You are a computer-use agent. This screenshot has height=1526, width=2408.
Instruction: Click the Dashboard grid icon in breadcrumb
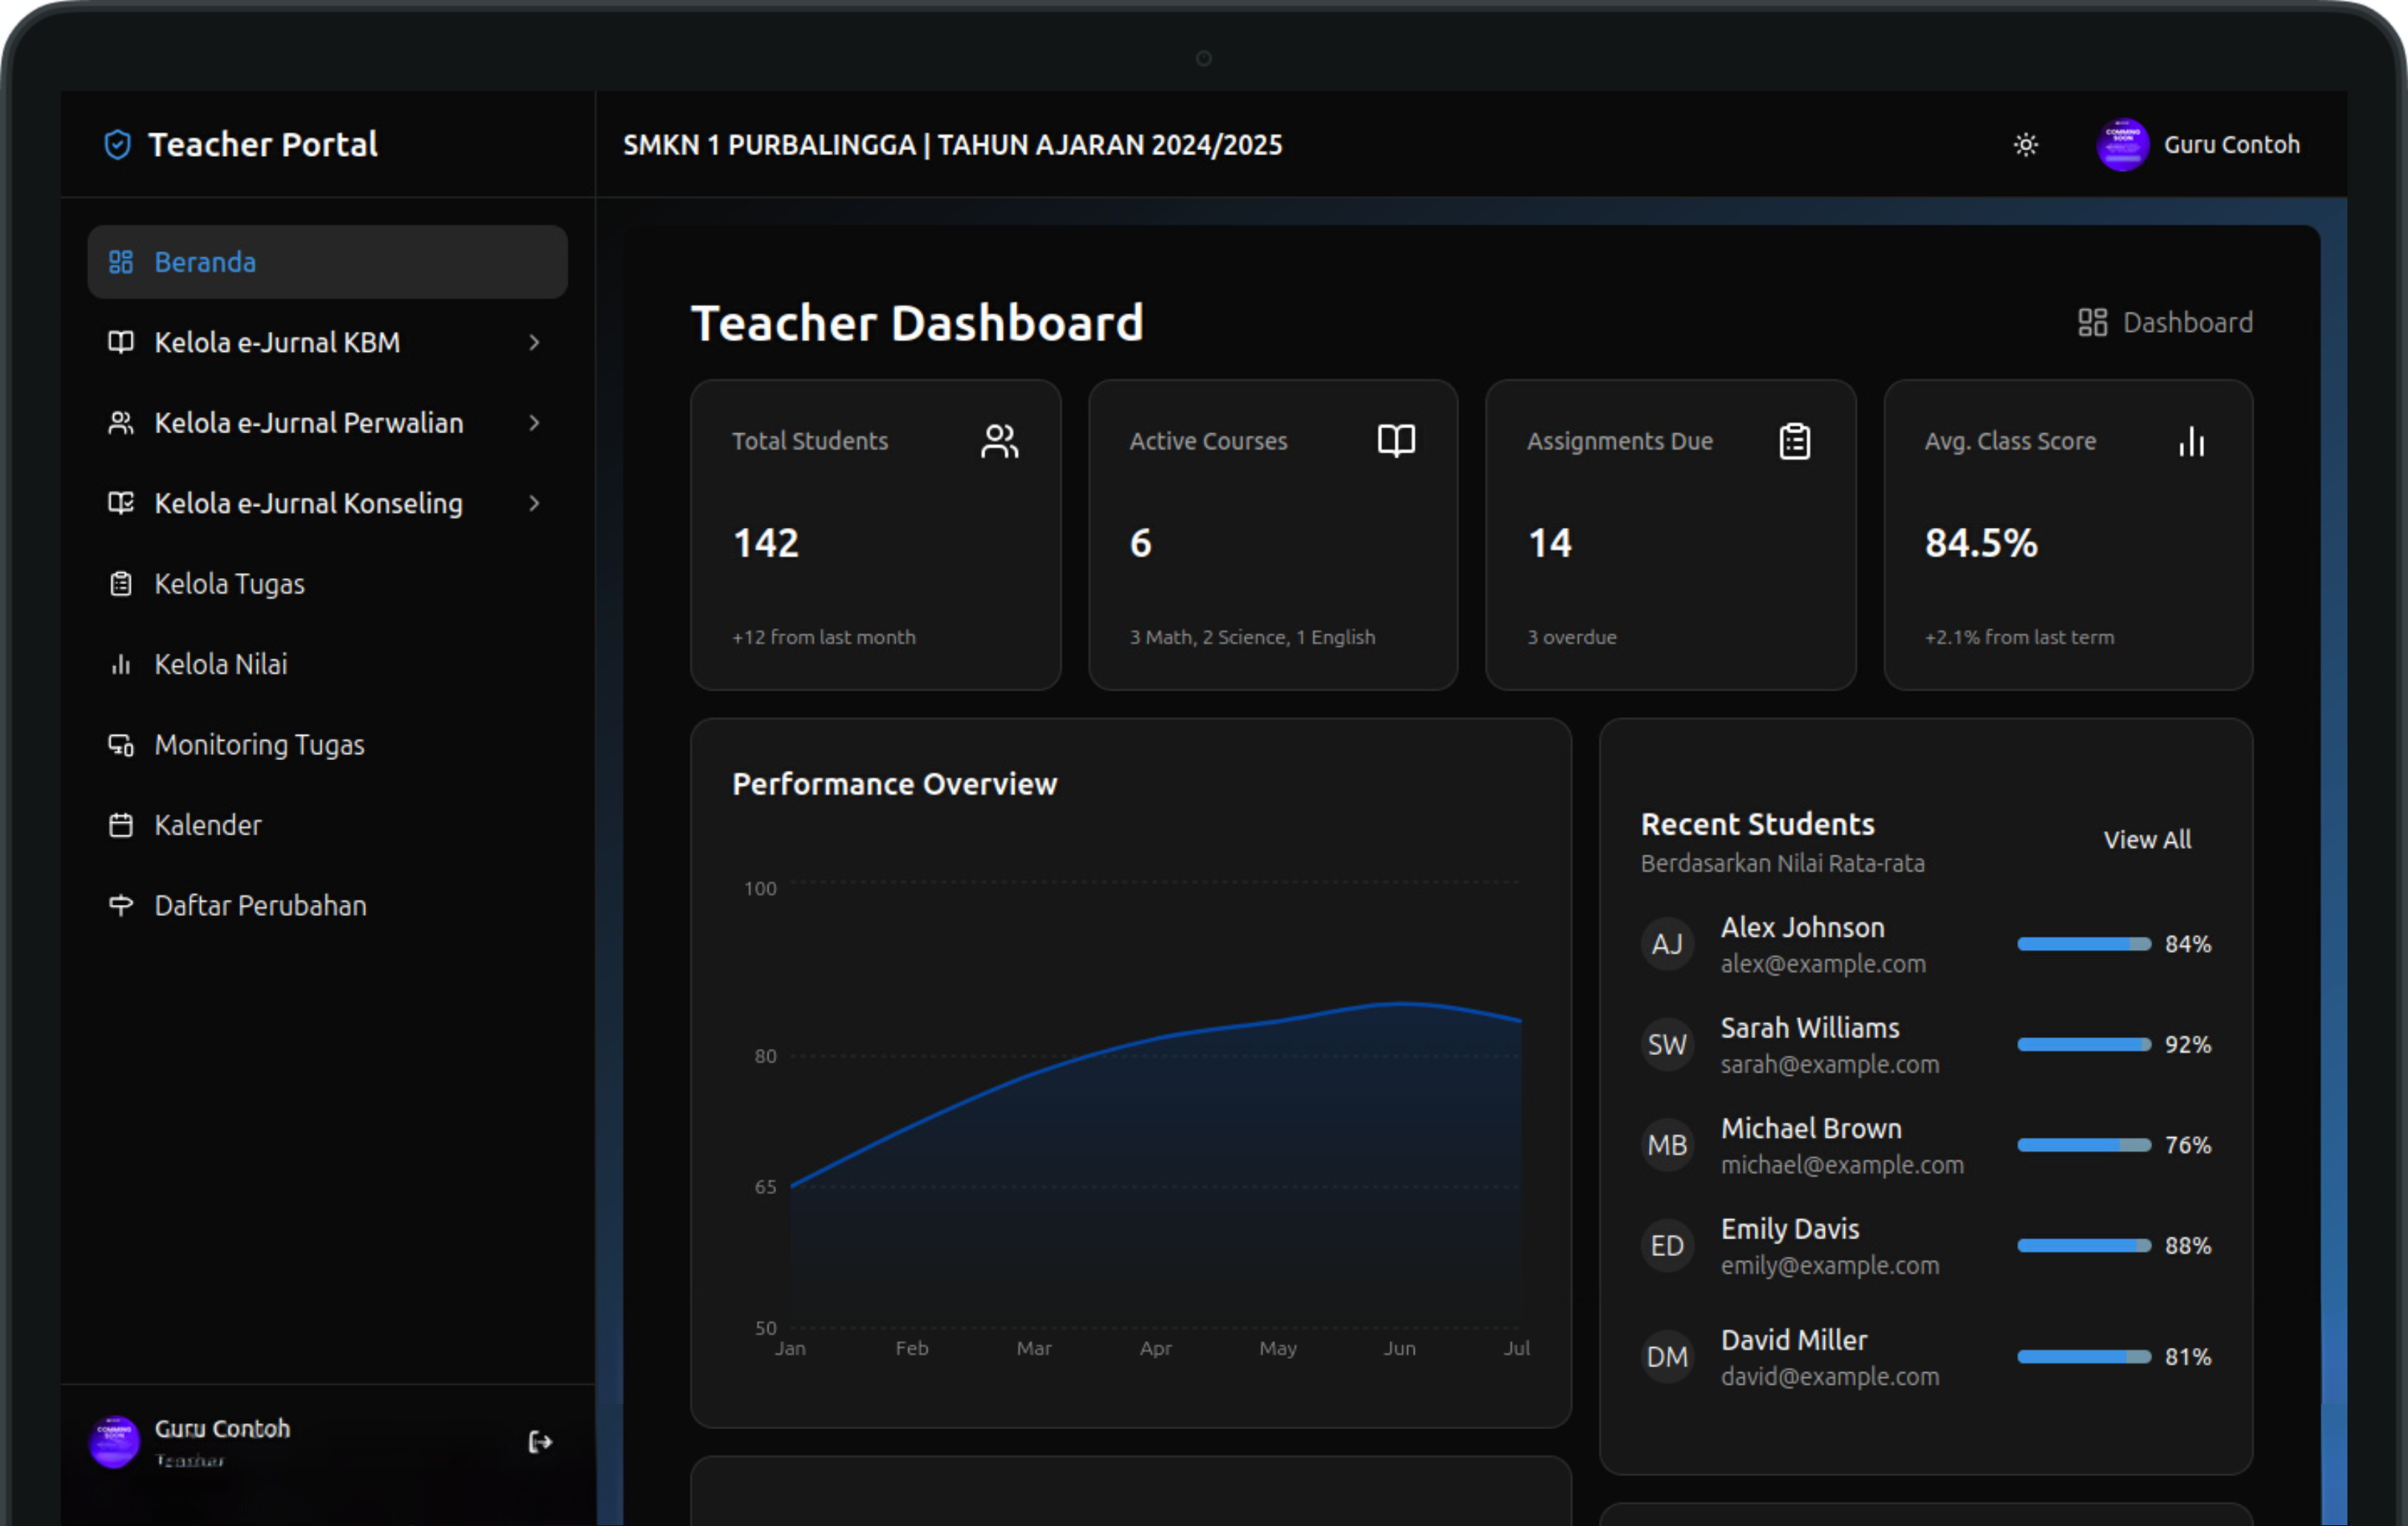(2092, 322)
